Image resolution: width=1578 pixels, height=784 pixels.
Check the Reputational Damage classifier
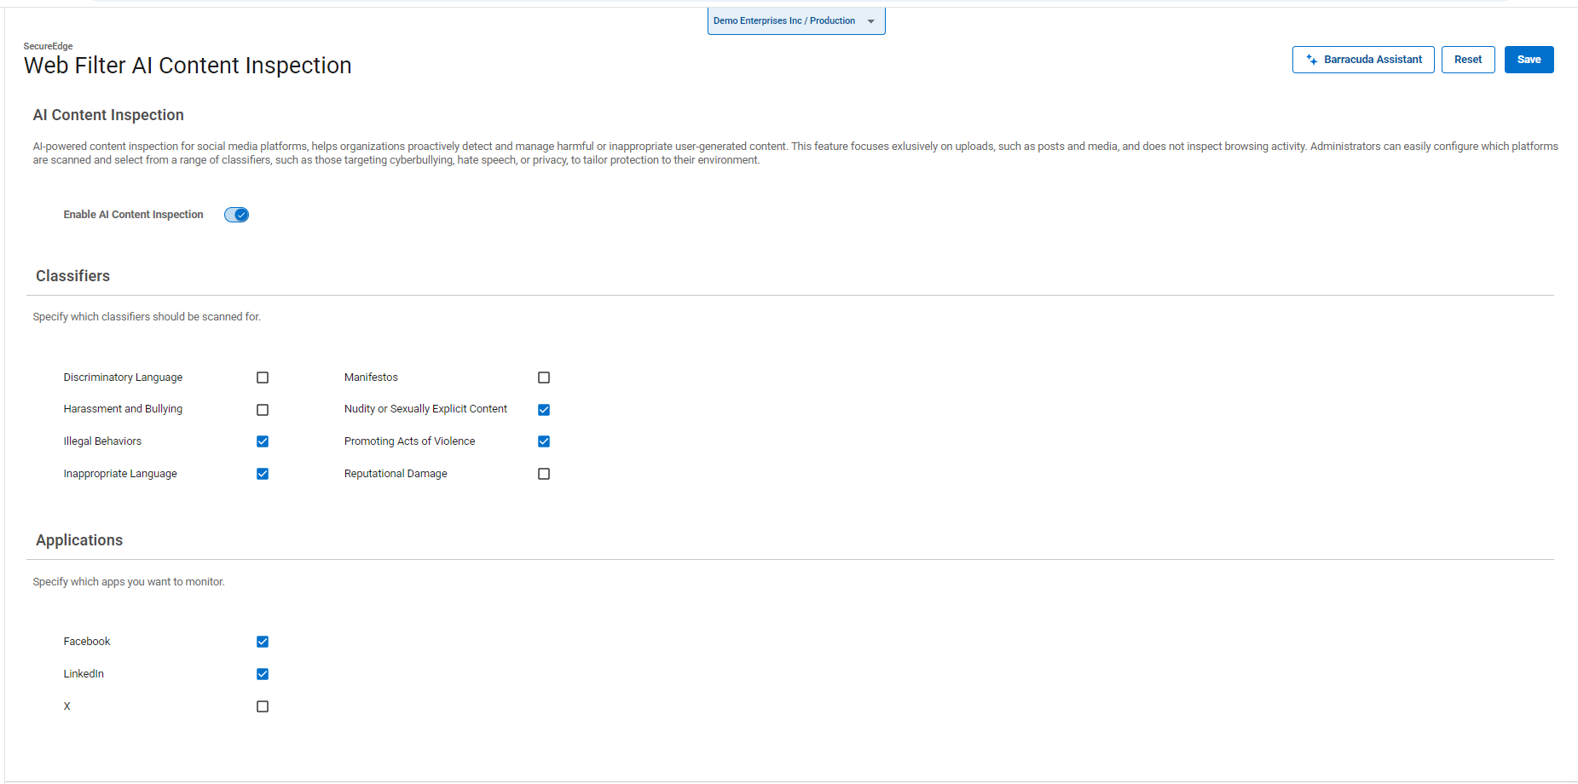tap(544, 474)
